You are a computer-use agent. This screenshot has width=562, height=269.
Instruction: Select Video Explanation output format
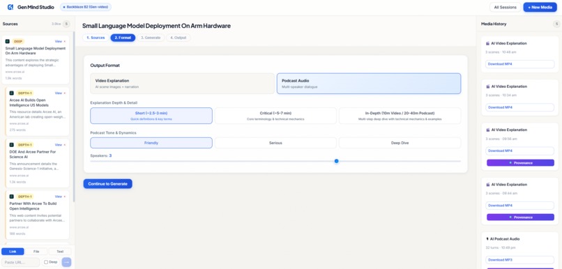tap(183, 84)
